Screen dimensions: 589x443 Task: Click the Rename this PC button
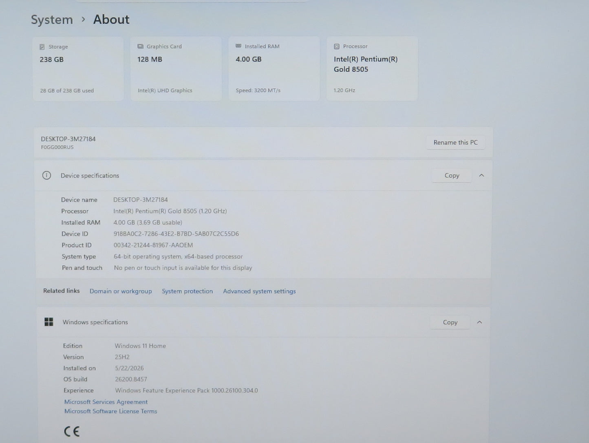click(455, 142)
